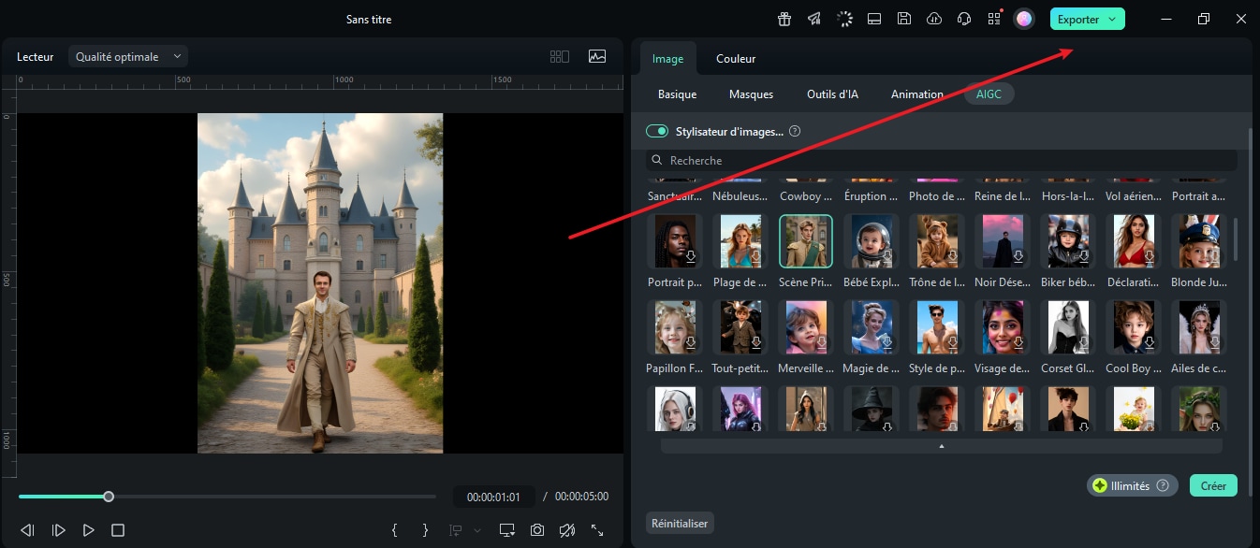Click the current timecode 00:00:01:01 field
The width and height of the screenshot is (1260, 548).
pos(494,497)
